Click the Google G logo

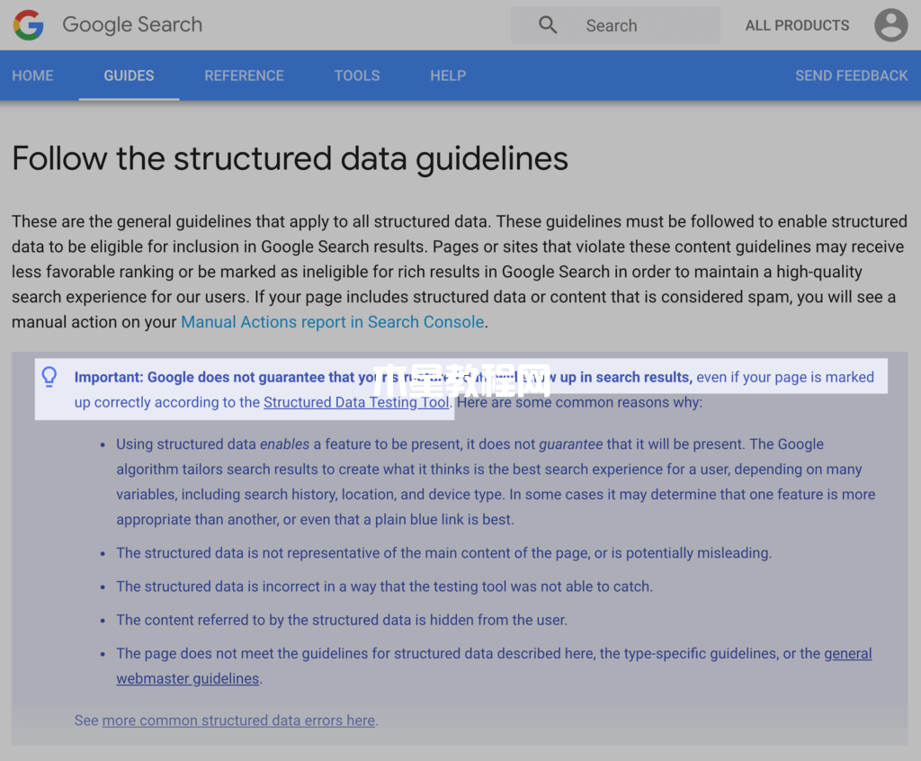click(29, 25)
